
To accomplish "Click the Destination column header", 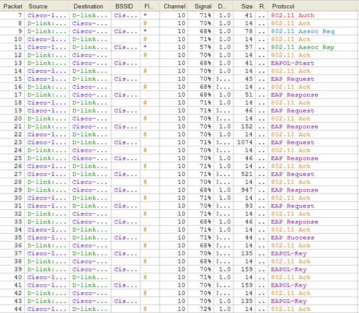I will 88,6.
